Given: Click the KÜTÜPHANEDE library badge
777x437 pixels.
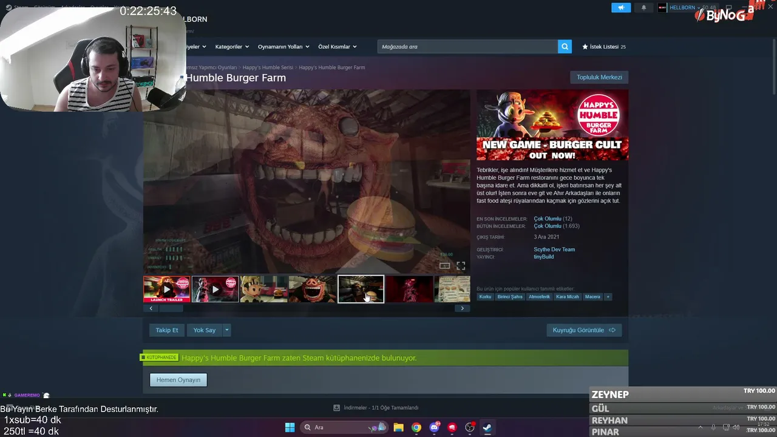Looking at the screenshot, I should click(160, 357).
